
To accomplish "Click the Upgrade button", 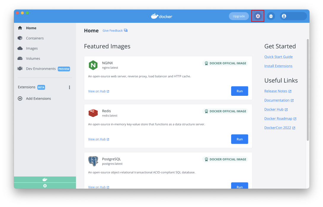I will click(x=239, y=16).
